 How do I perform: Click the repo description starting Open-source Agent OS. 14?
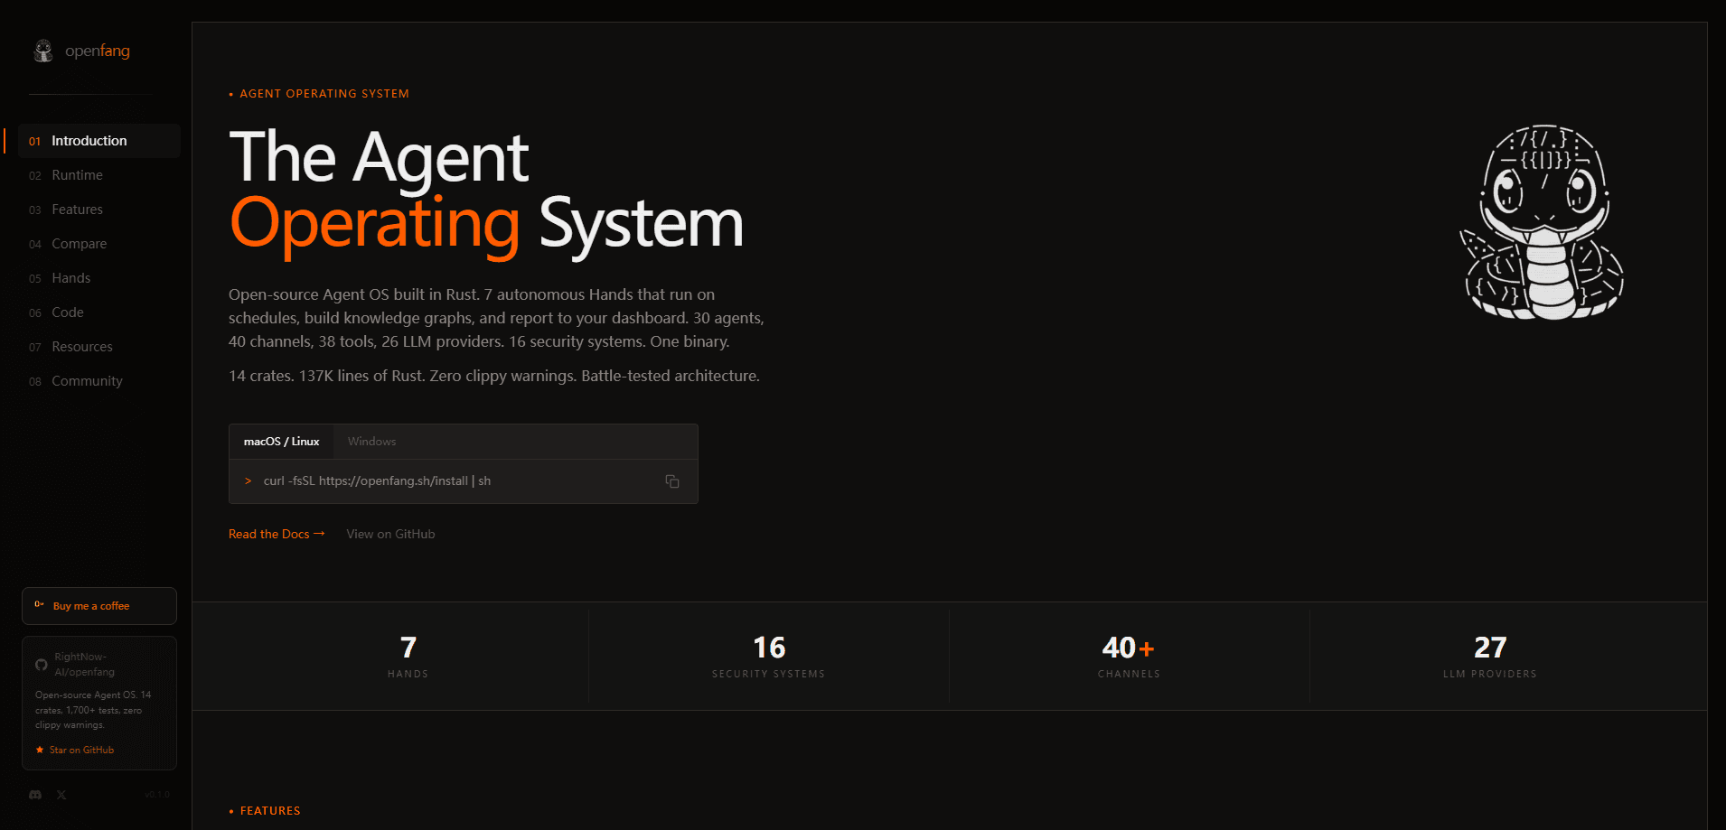pos(93,710)
